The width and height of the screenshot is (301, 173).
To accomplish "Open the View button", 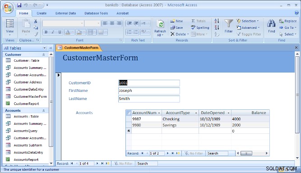I will point(10,27).
